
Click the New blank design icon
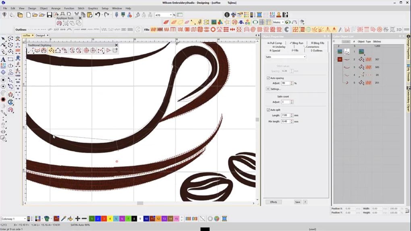coord(29,15)
